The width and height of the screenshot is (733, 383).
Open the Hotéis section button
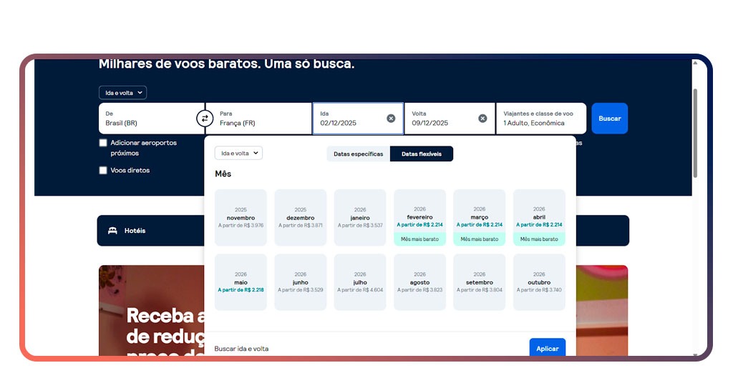151,231
